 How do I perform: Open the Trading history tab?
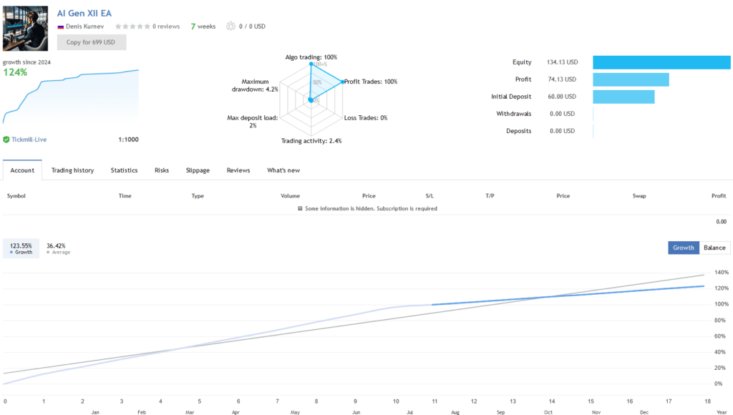pos(72,170)
